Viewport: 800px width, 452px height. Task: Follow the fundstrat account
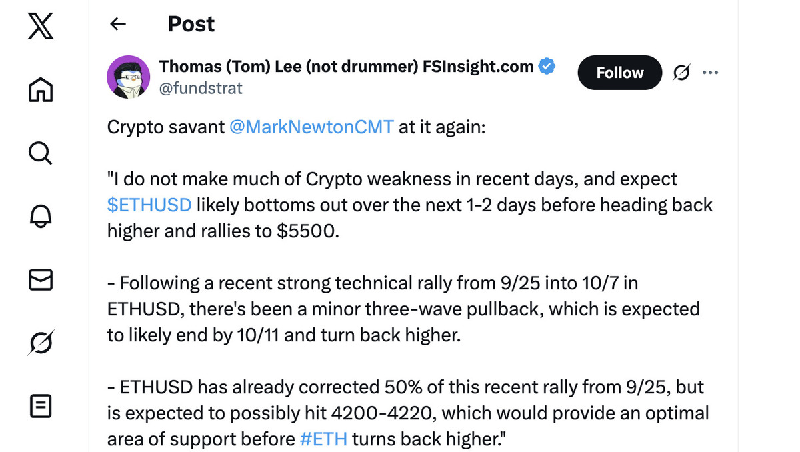[619, 73]
